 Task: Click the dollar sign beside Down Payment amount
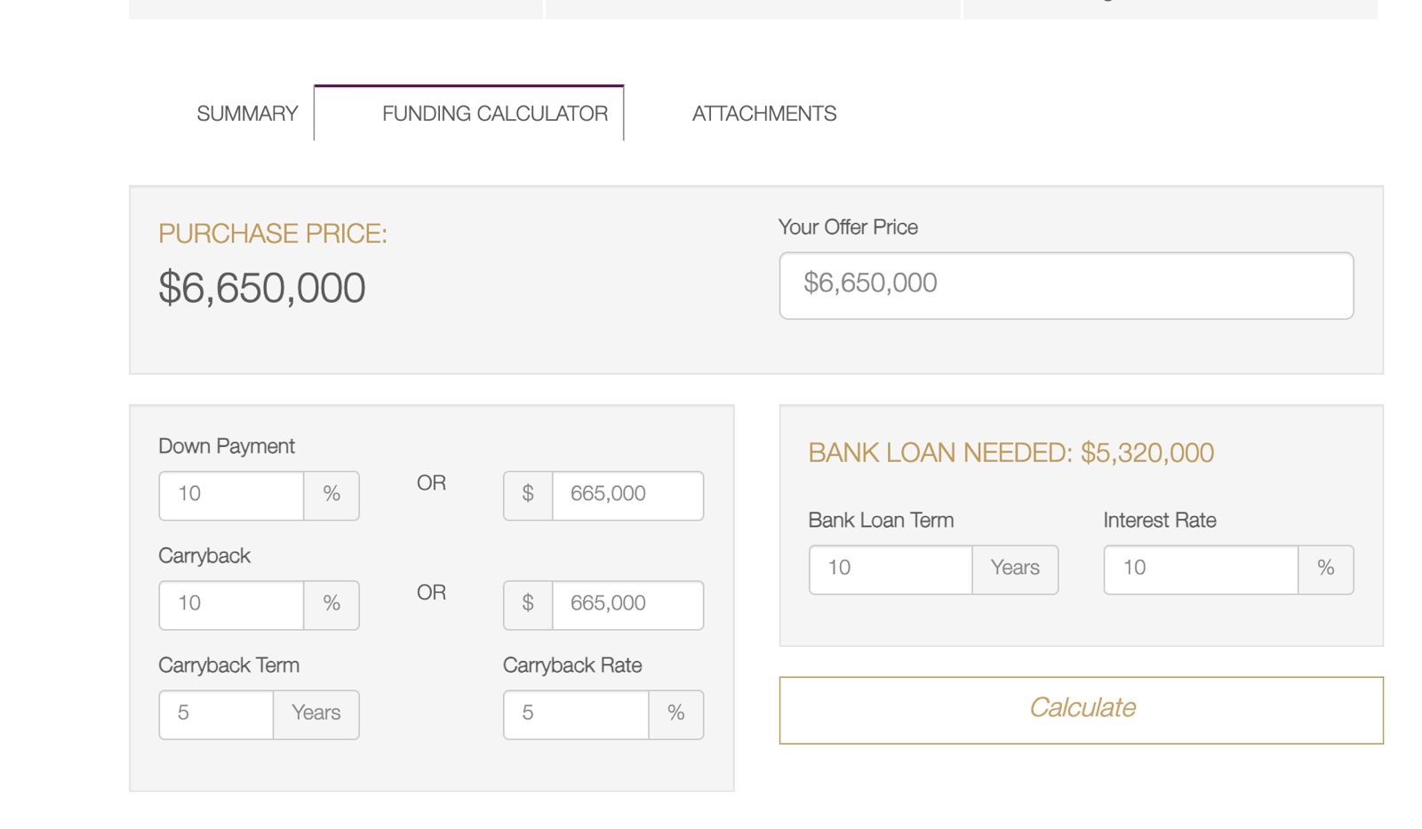click(x=528, y=495)
